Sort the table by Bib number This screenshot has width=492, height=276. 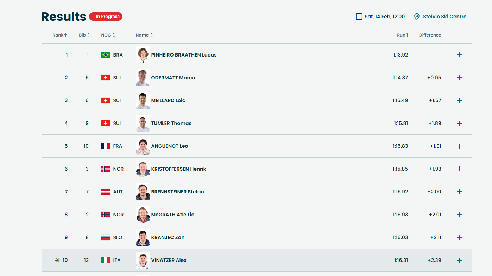(x=84, y=35)
